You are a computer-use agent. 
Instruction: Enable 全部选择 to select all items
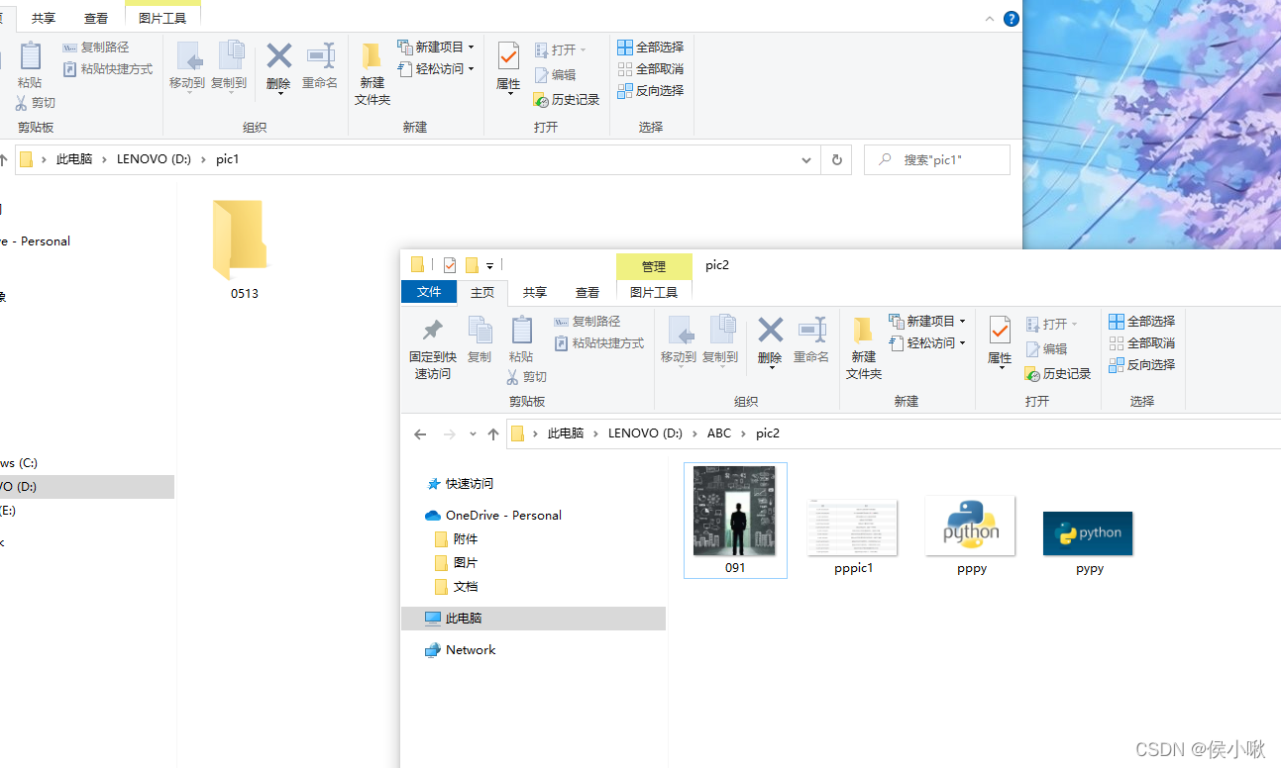[1141, 321]
